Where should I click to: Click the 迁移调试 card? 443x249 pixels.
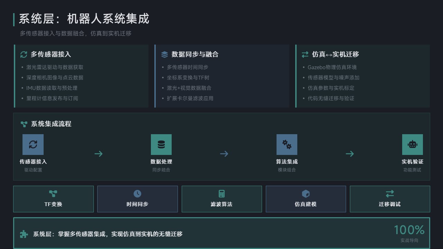390,199
